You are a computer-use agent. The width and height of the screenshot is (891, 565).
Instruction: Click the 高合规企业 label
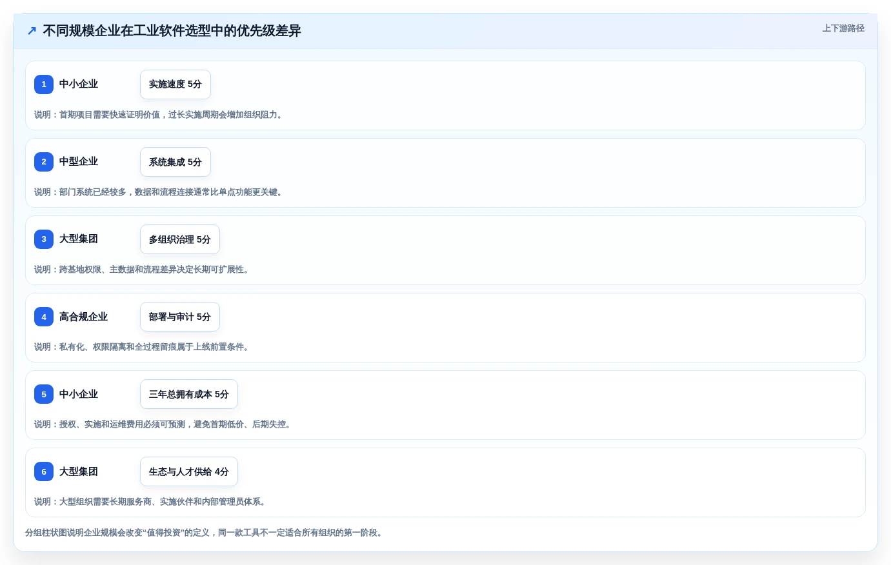tap(84, 317)
